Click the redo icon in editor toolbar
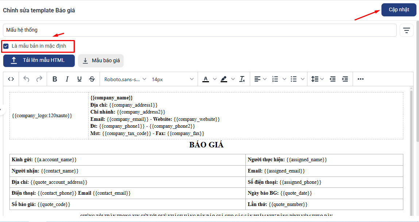This screenshot has height=222, width=419. click(x=39, y=79)
